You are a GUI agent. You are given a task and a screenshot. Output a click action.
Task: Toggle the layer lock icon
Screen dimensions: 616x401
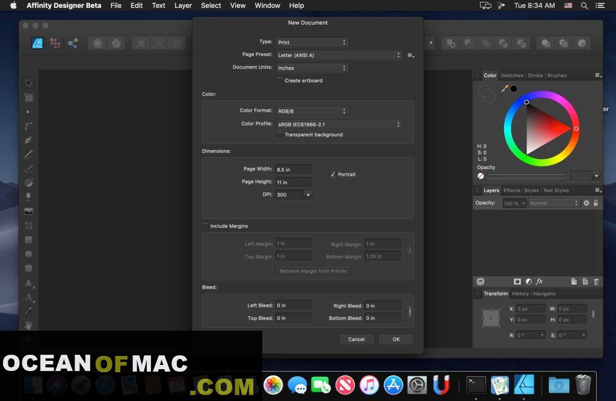pos(596,203)
